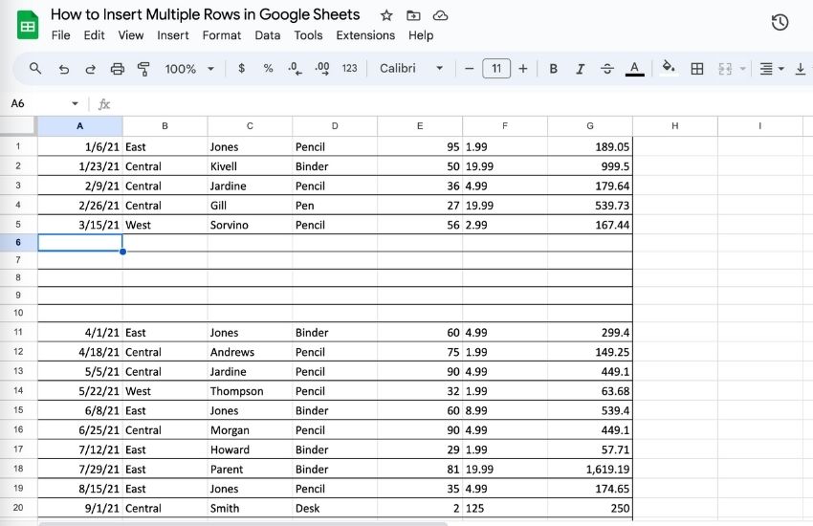The height and width of the screenshot is (526, 813).
Task: Print the spreadsheet
Action: [118, 69]
